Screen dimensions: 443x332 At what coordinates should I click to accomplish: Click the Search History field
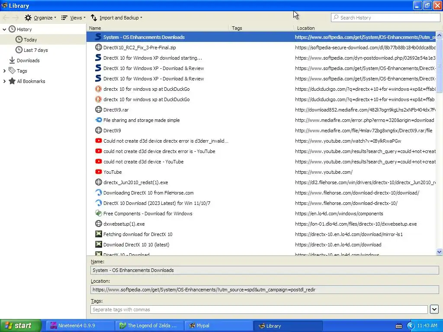point(385,17)
